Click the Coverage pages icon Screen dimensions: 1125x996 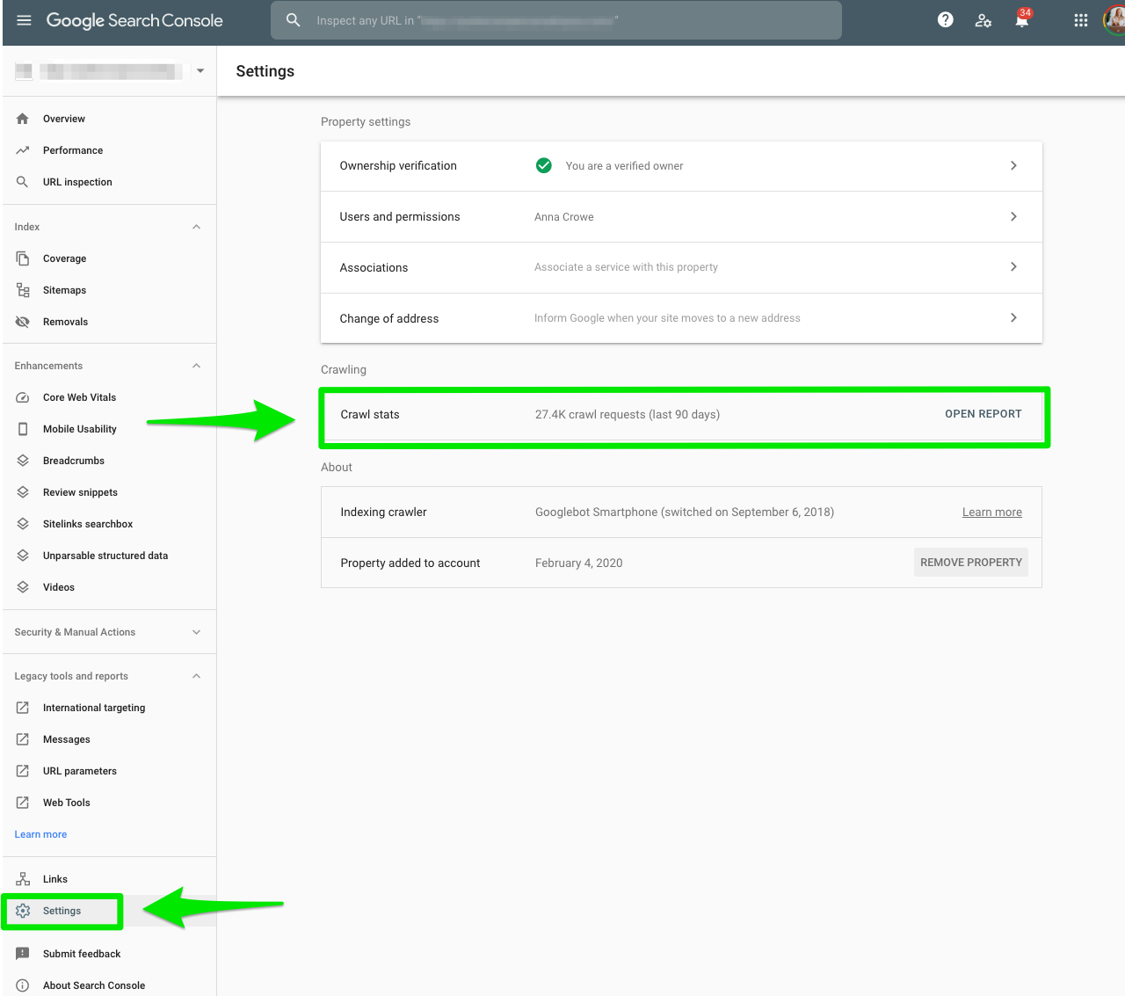23,258
